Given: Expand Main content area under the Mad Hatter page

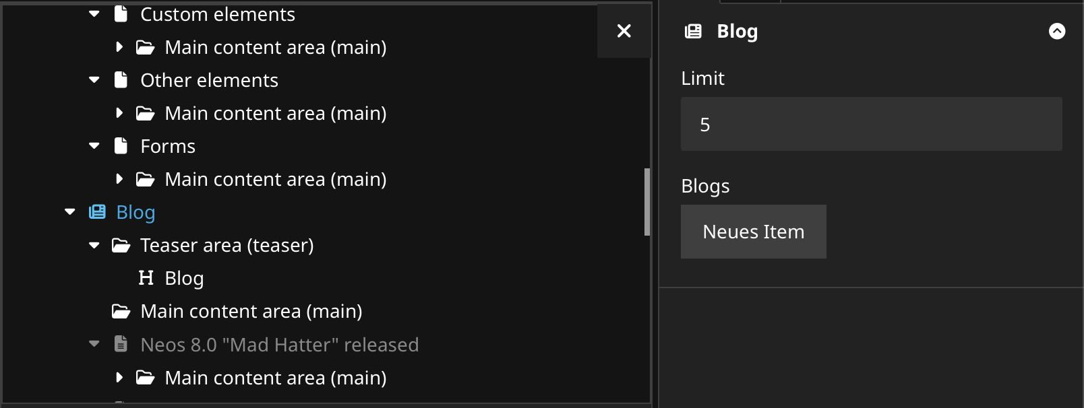Looking at the screenshot, I should [119, 377].
